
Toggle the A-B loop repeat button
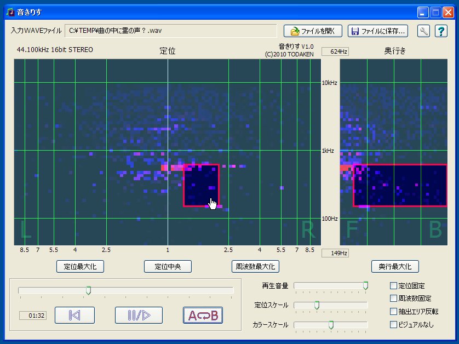[203, 316]
